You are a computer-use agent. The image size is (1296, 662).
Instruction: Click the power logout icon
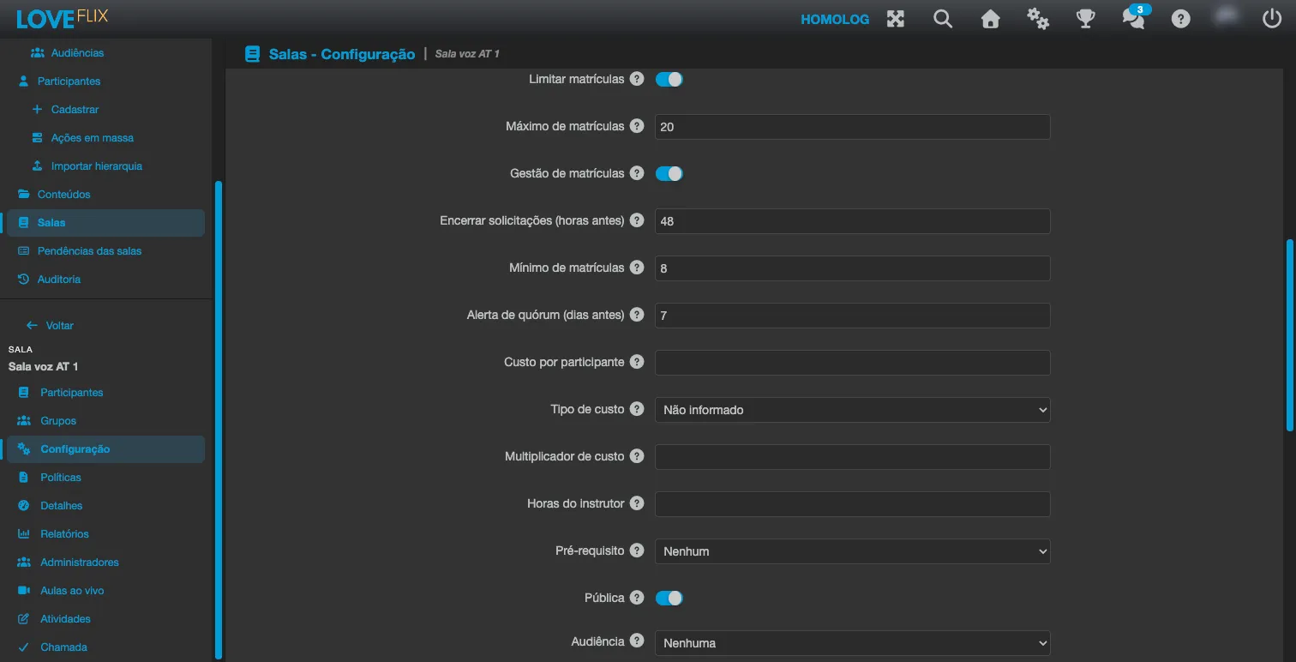(x=1272, y=19)
